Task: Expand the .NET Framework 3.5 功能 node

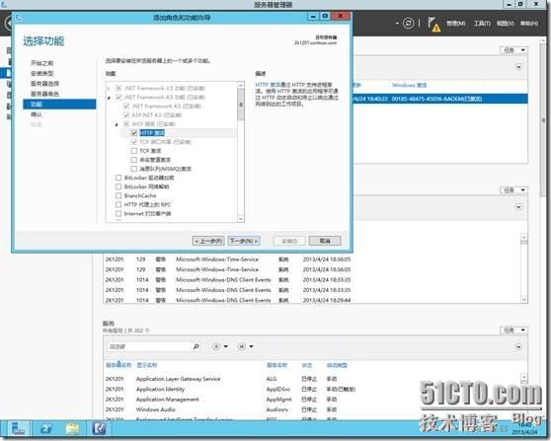Action: [109, 88]
